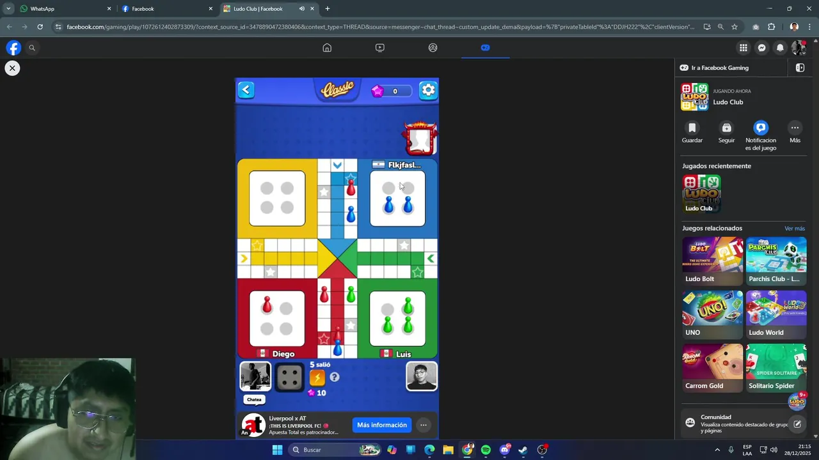The image size is (819, 460).
Task: Click the taskbar Buscar search box
Action: (336, 450)
